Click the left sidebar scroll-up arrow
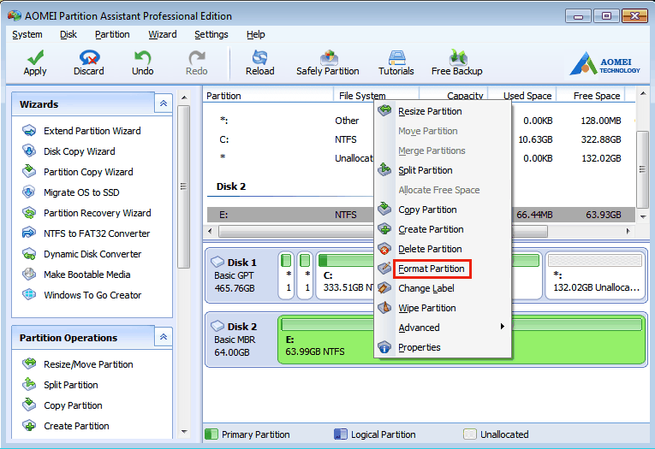The height and width of the screenshot is (449, 655). click(x=184, y=97)
